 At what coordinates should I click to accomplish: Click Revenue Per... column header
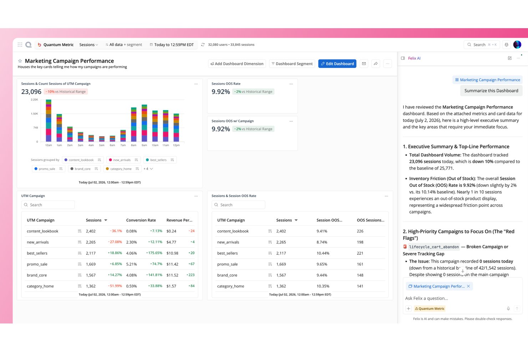tap(179, 220)
